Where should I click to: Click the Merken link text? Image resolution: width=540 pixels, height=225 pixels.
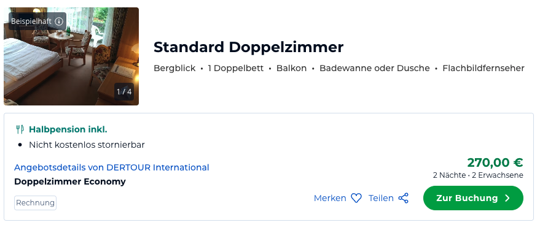tap(330, 198)
